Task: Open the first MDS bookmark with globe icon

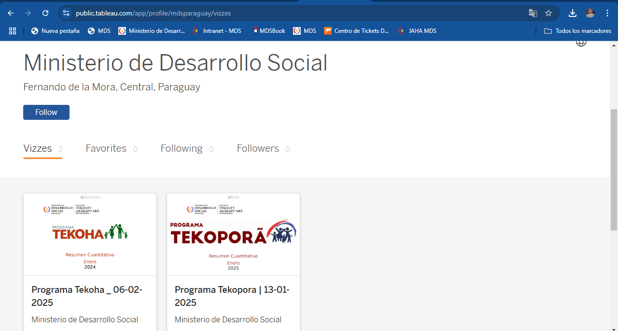Action: [99, 30]
